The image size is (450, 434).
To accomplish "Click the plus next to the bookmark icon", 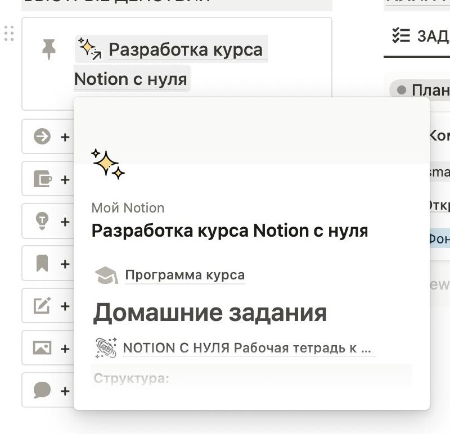I will pos(65,264).
